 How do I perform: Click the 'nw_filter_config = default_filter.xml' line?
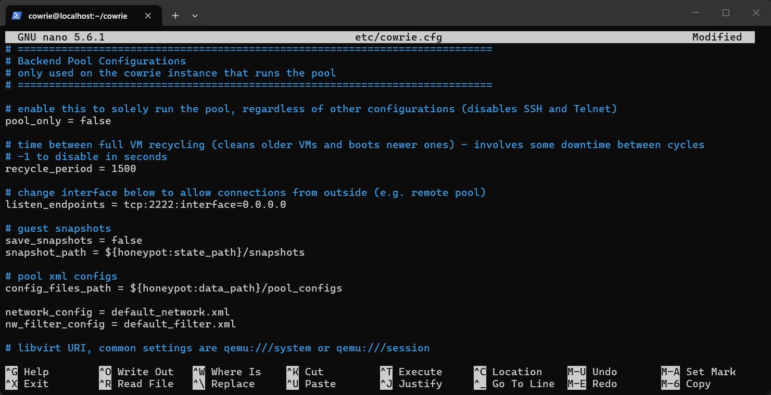pos(121,324)
